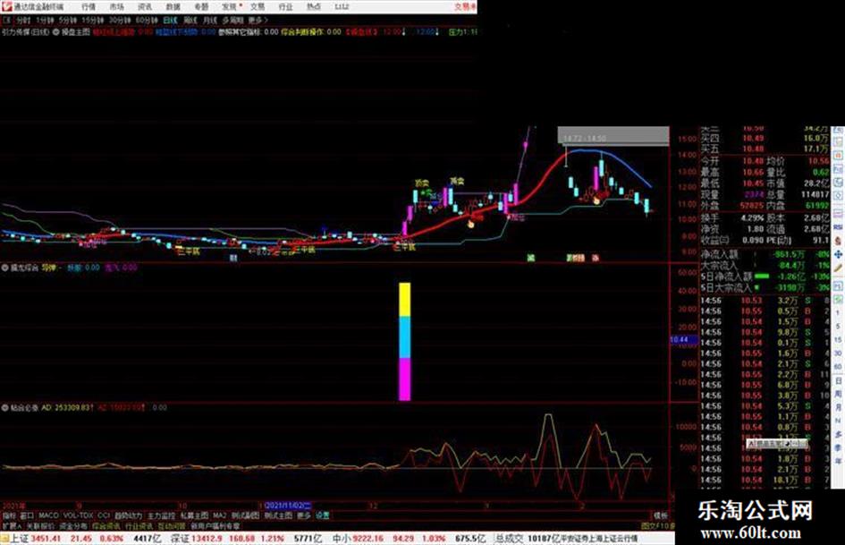Apply the MA2 indicator
845x545 pixels.
pyautogui.click(x=219, y=515)
